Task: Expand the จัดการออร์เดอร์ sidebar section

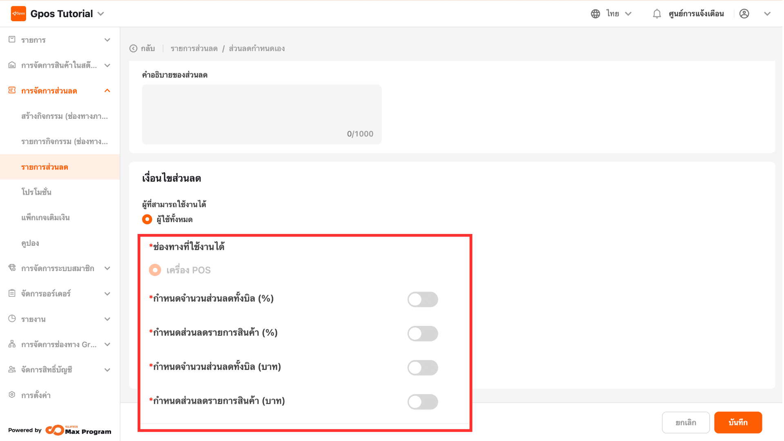Action: (107, 294)
